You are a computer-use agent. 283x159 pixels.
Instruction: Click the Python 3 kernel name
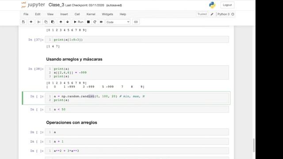[223, 14]
